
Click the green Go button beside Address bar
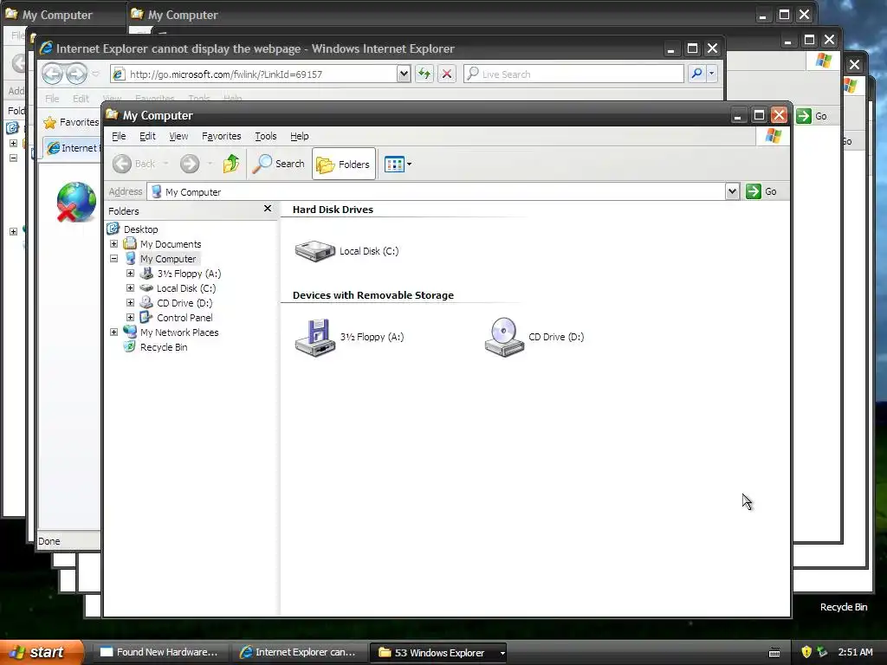point(761,191)
